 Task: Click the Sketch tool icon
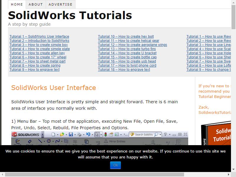[18, 142]
